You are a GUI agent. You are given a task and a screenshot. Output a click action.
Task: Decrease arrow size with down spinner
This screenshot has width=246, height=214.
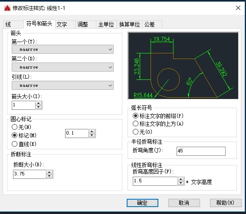point(39,107)
